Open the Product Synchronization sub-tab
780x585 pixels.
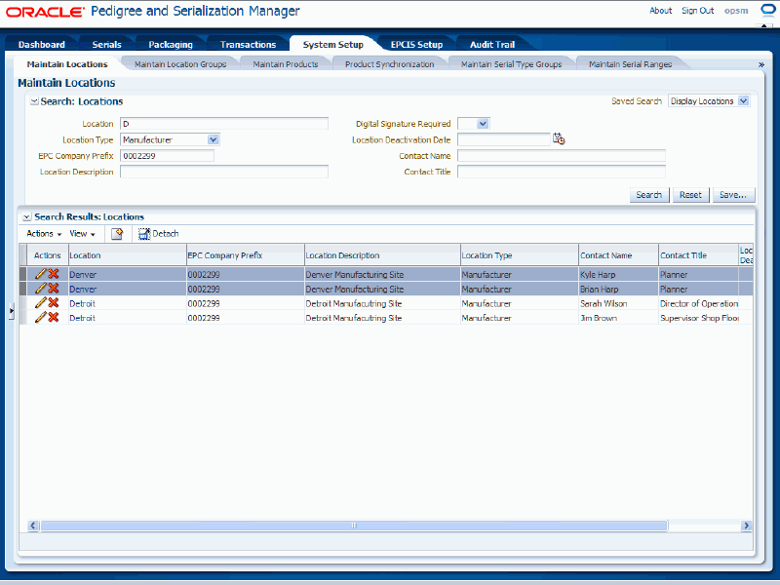(389, 64)
